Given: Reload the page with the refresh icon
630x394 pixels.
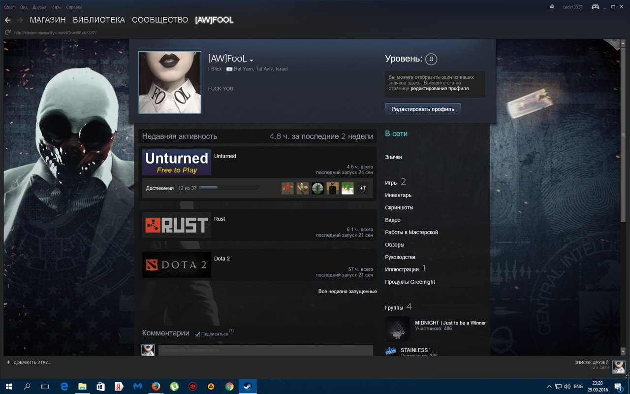Looking at the screenshot, I should (7, 33).
